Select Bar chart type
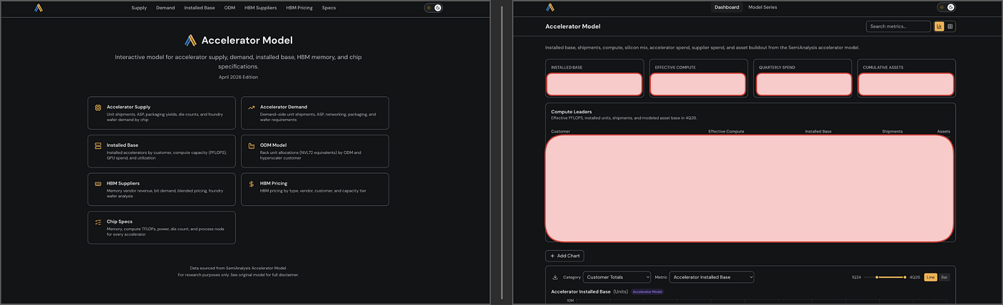This screenshot has height=305, width=1003. pos(944,278)
